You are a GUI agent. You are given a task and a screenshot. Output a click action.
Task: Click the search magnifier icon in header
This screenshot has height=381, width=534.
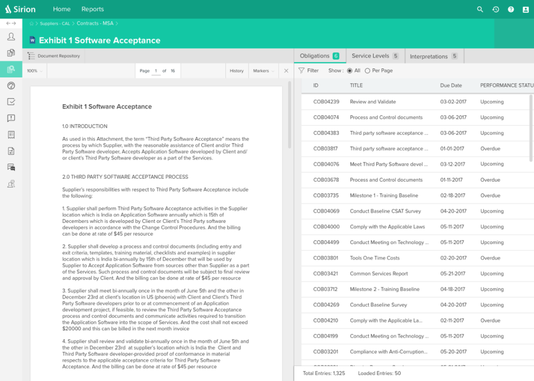480,9
